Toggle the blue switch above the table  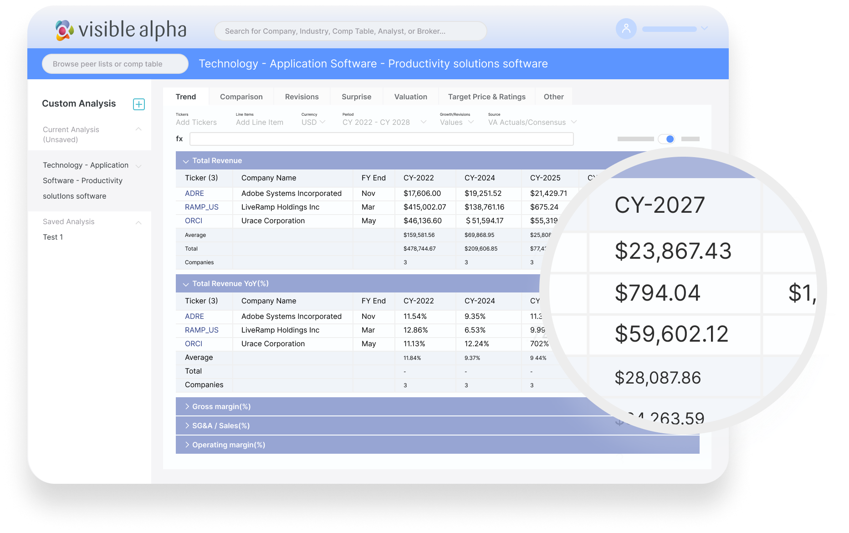(x=666, y=139)
